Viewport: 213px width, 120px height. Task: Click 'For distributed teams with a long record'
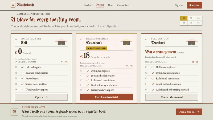pos(161,57)
